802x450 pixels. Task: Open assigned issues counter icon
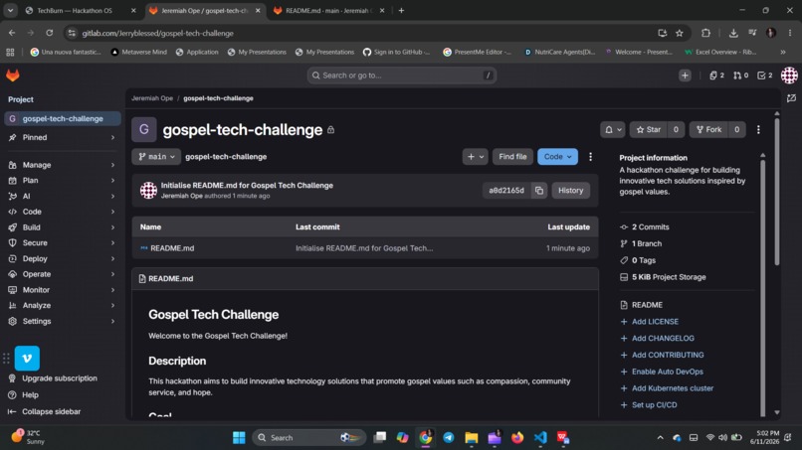click(716, 75)
